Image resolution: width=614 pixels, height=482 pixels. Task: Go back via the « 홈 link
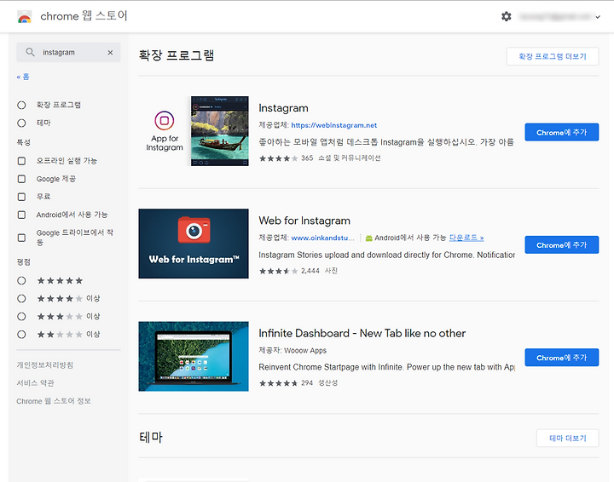tap(23, 77)
